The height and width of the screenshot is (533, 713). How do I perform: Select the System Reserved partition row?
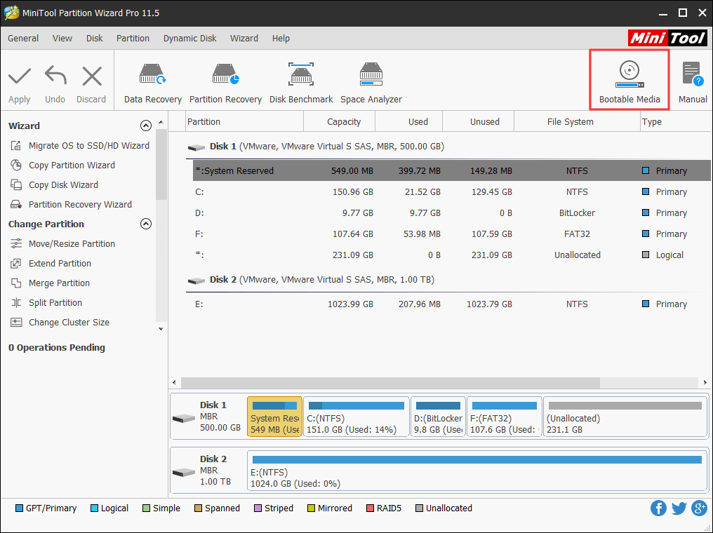[x=451, y=171]
